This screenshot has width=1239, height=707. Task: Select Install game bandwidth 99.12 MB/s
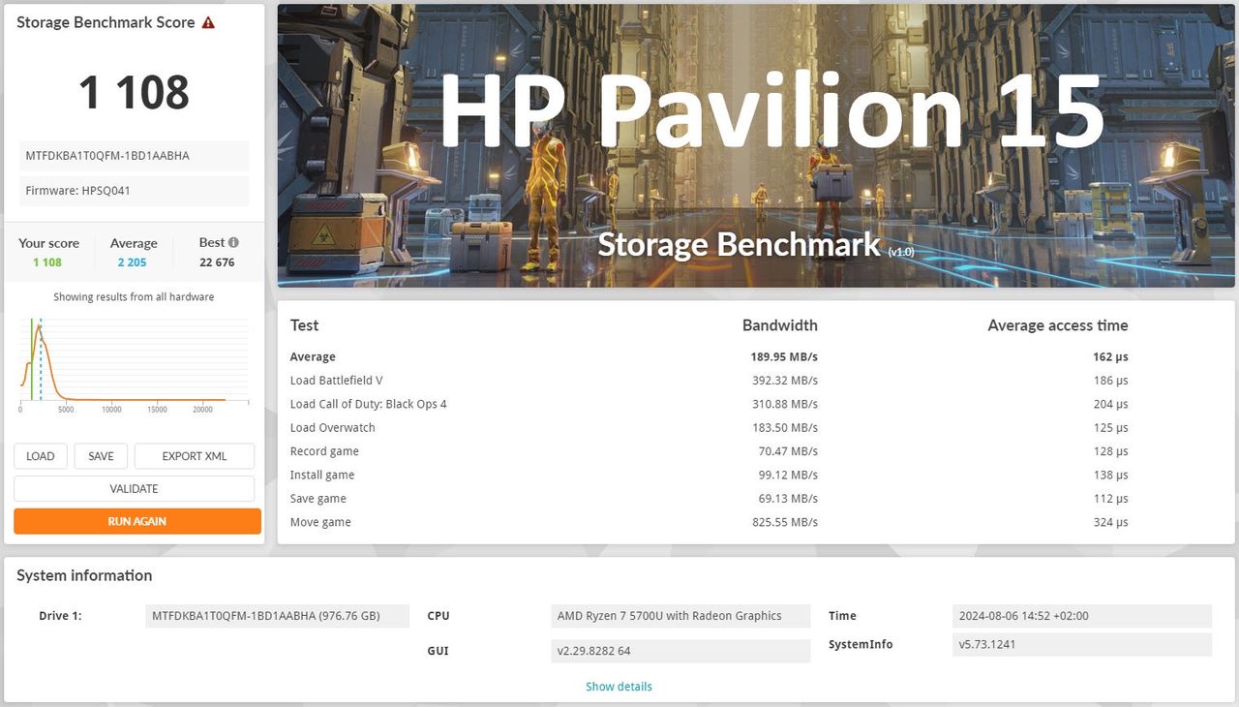[x=788, y=475]
